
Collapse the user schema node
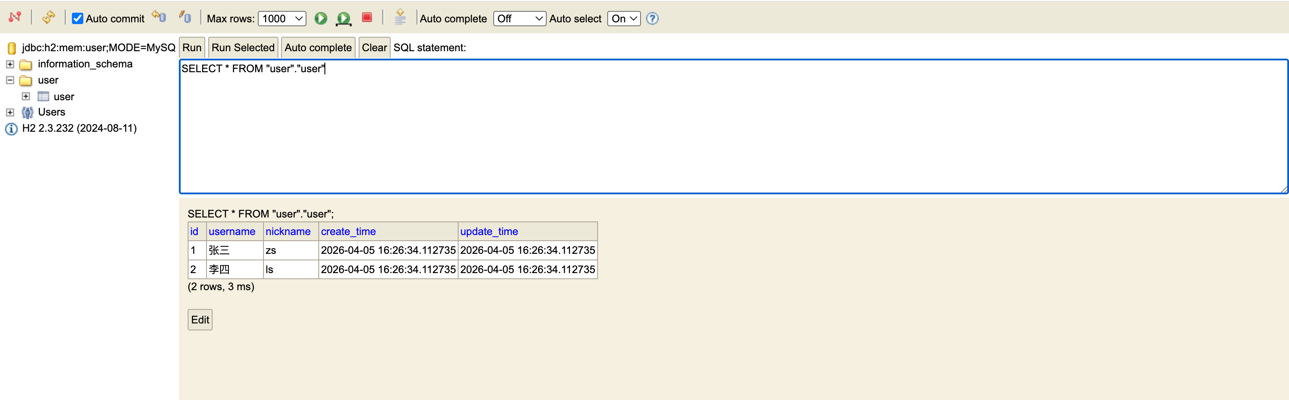click(x=10, y=80)
